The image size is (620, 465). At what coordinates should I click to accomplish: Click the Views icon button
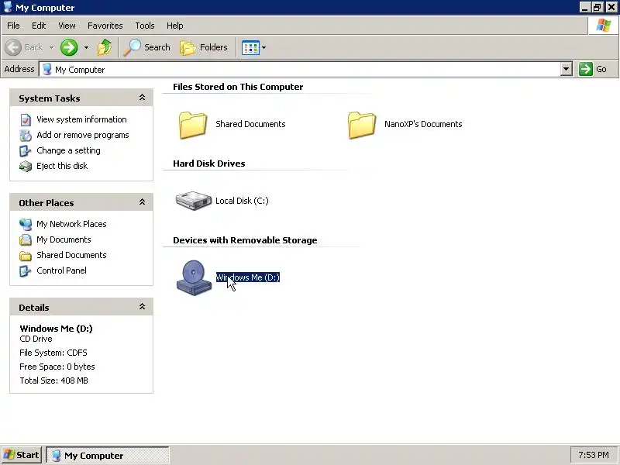tap(250, 48)
